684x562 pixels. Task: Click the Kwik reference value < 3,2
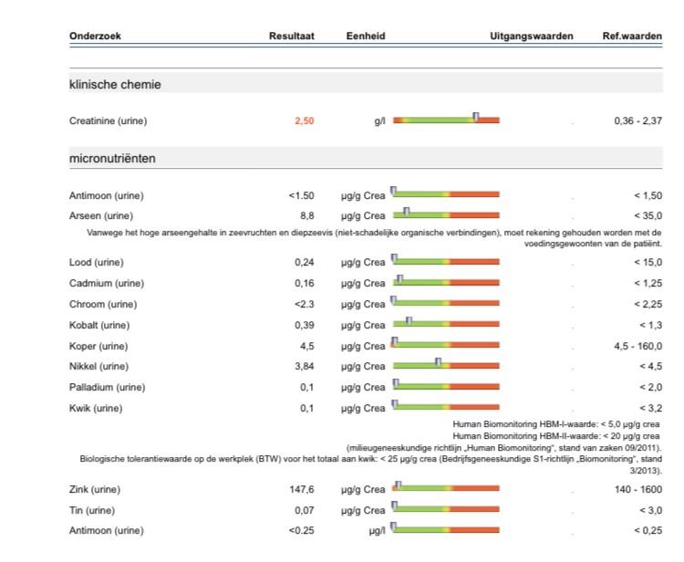tap(650, 408)
